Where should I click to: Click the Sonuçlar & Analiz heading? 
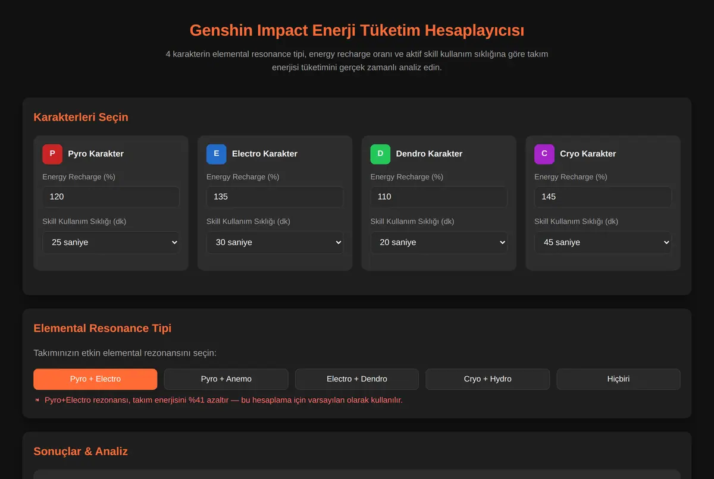(81, 451)
